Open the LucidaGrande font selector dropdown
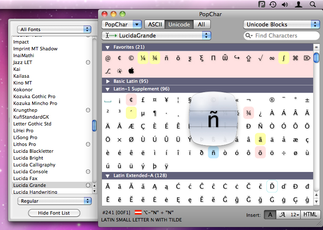 pos(156,36)
